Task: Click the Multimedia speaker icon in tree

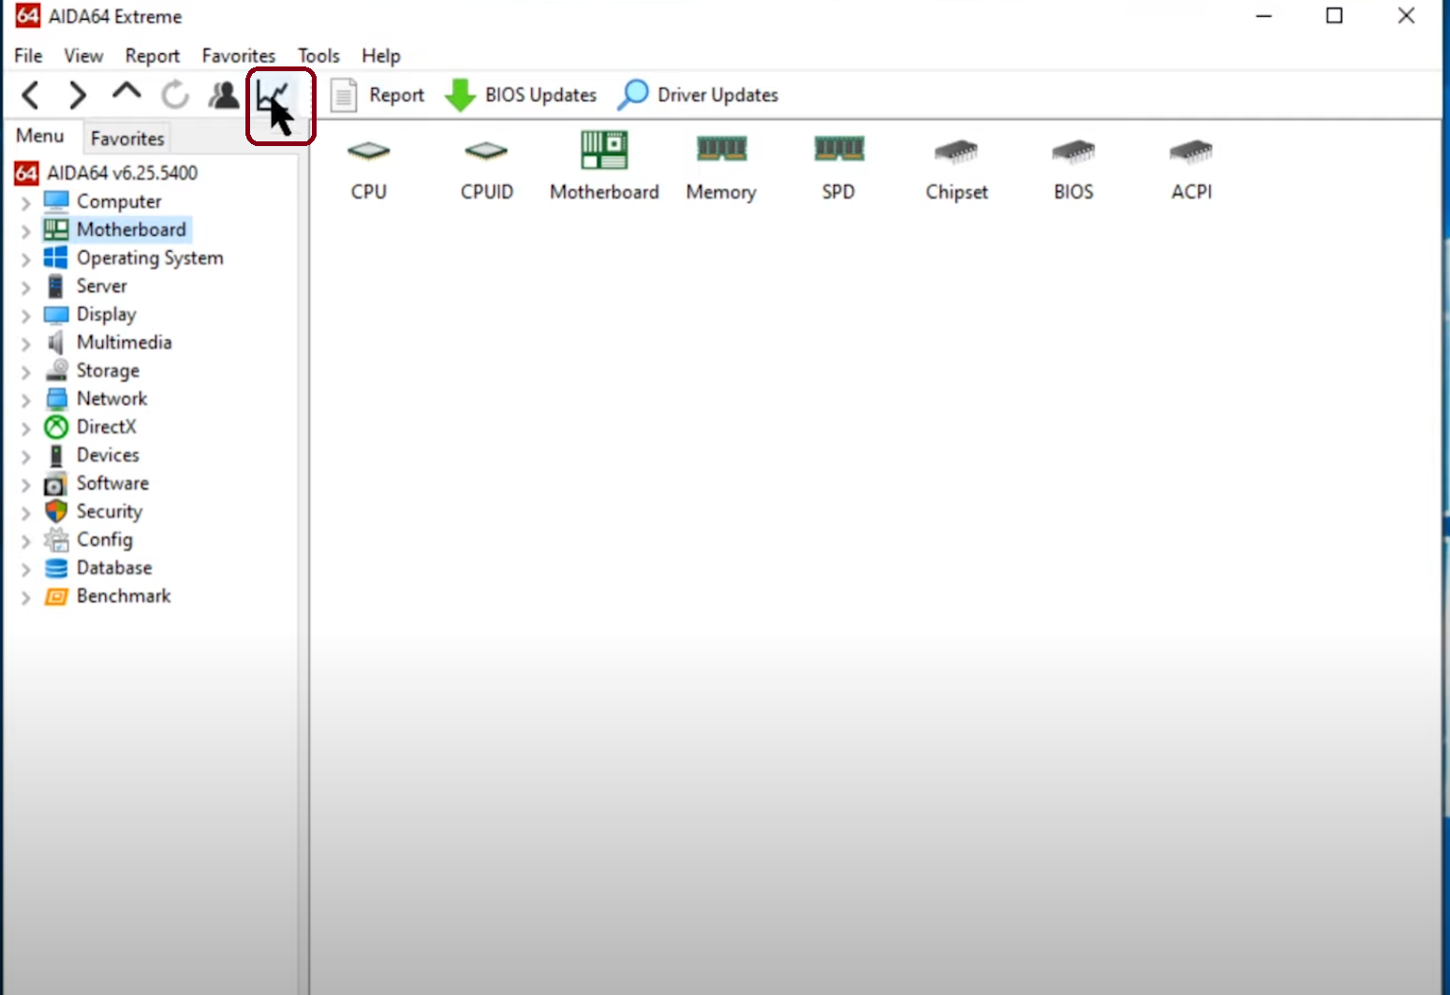Action: tap(56, 343)
